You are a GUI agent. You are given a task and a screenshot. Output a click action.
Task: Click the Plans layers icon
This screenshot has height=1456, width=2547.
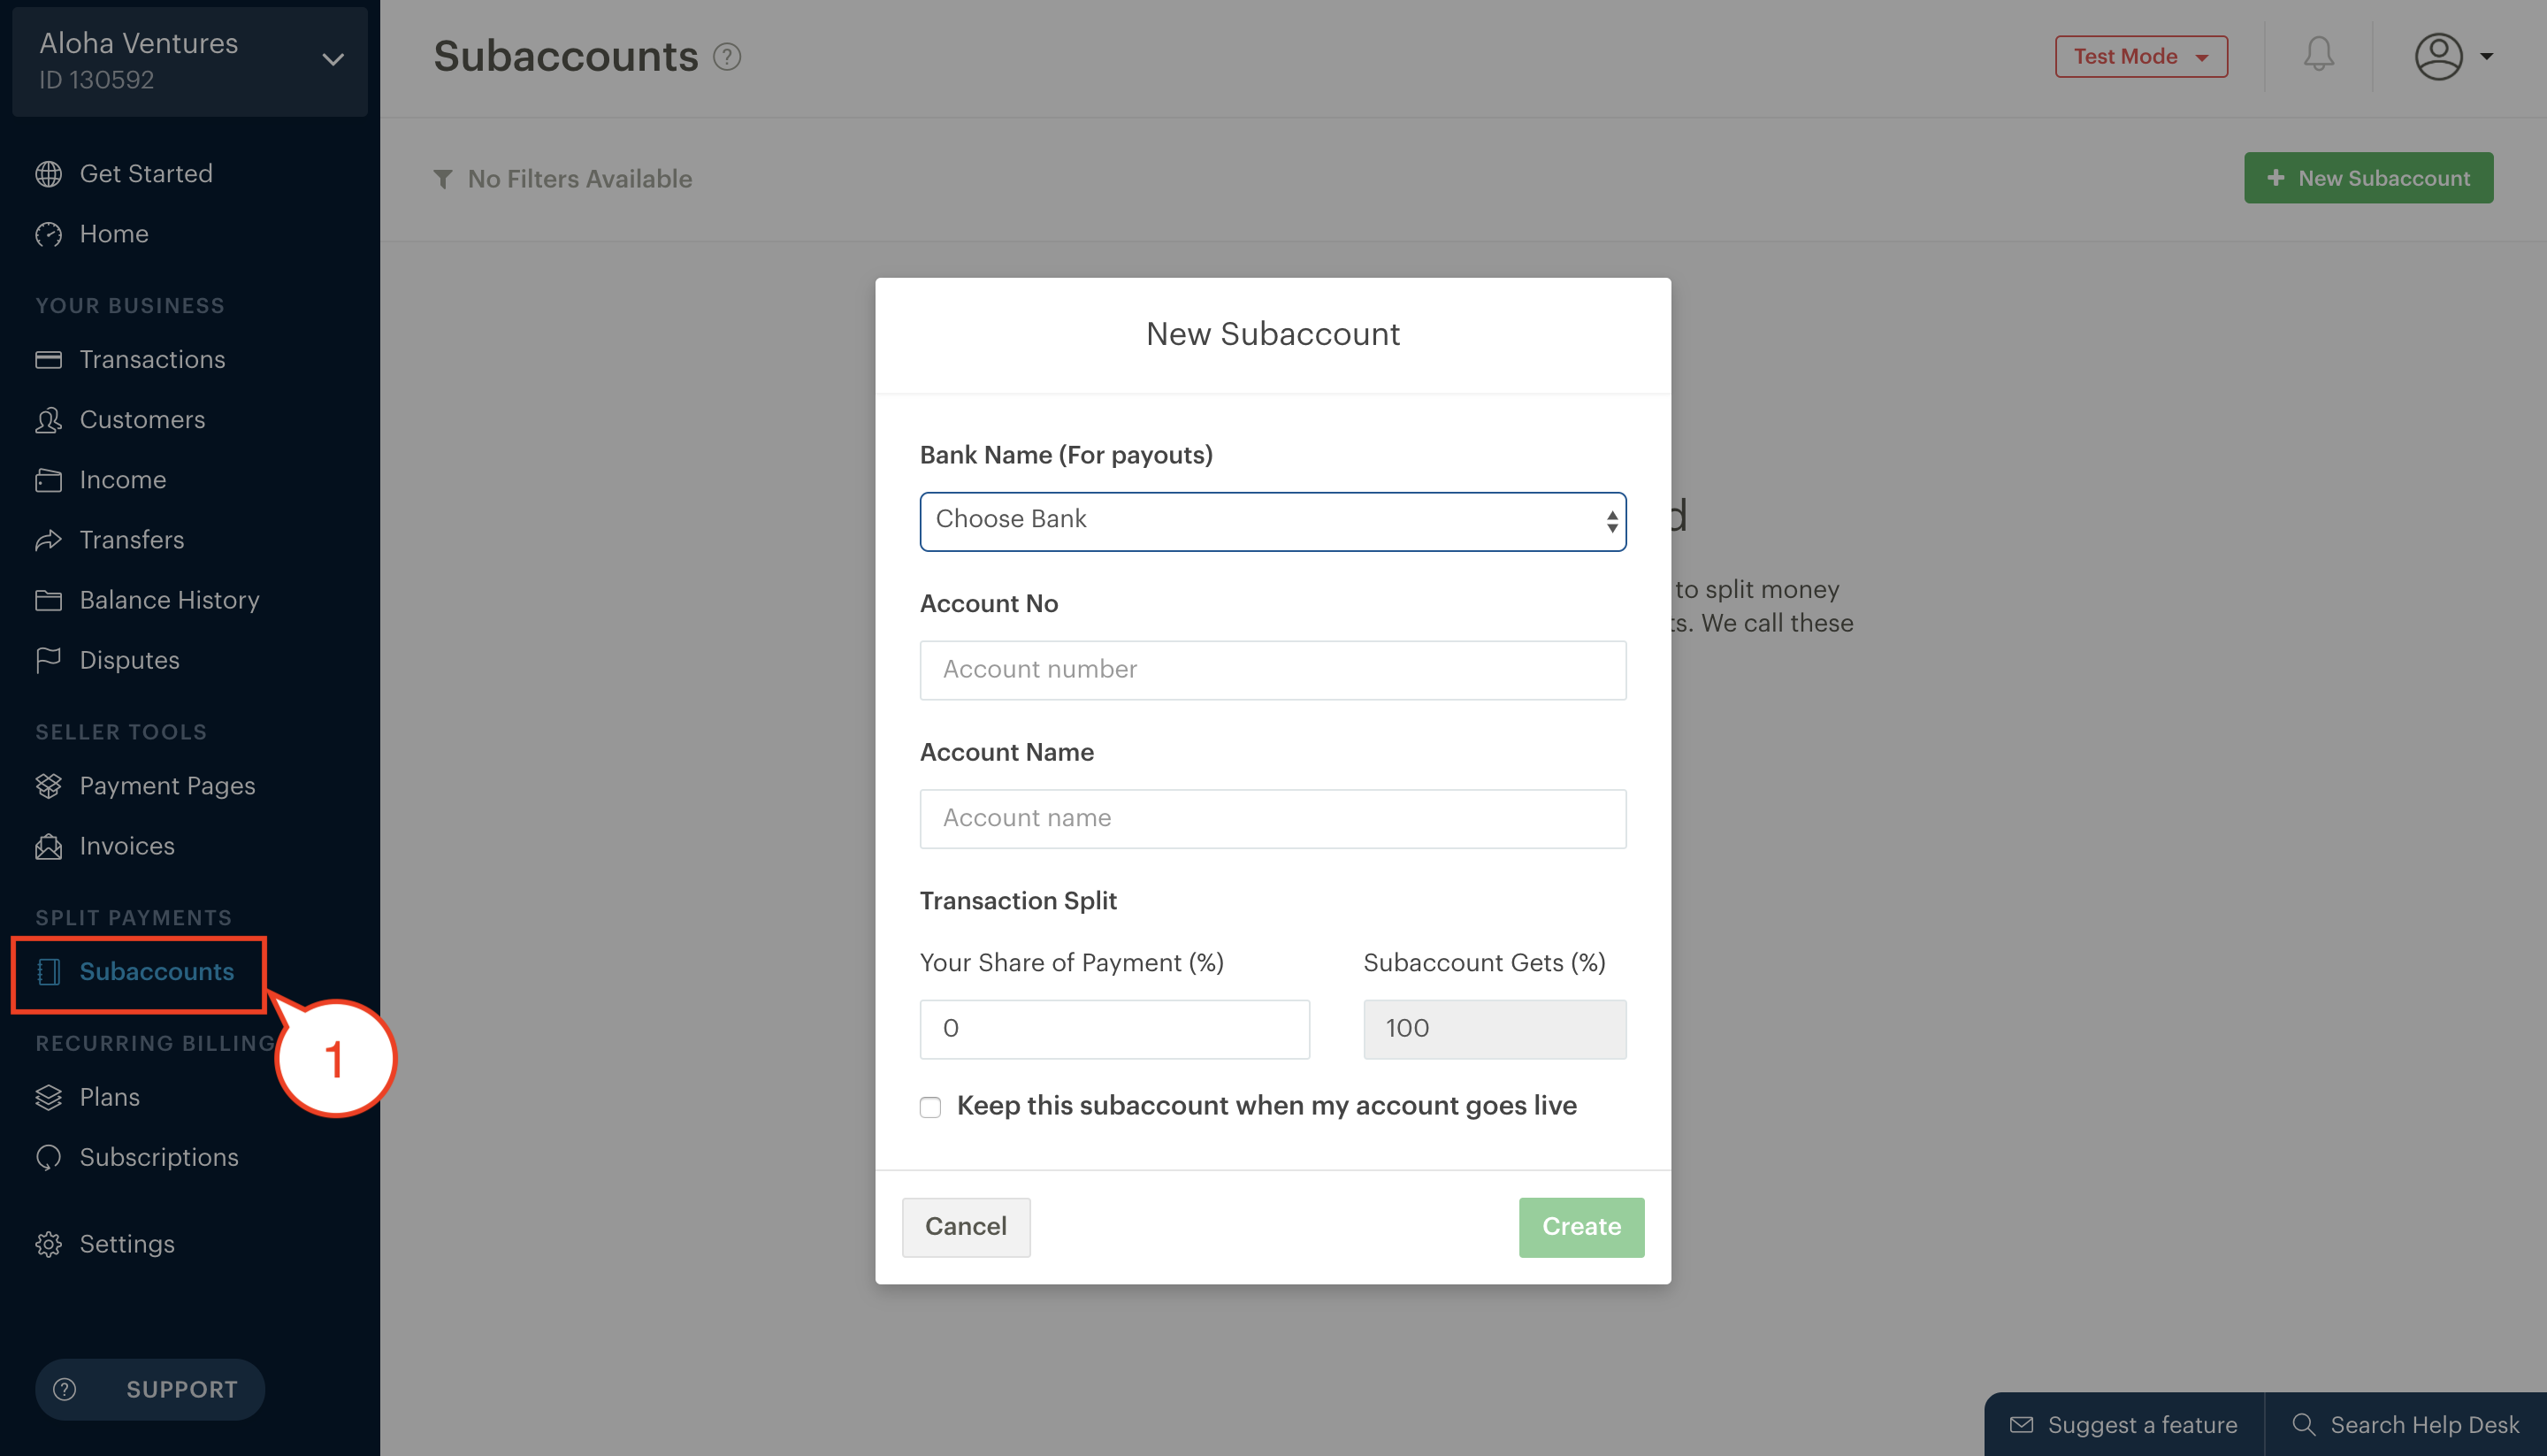[48, 1097]
